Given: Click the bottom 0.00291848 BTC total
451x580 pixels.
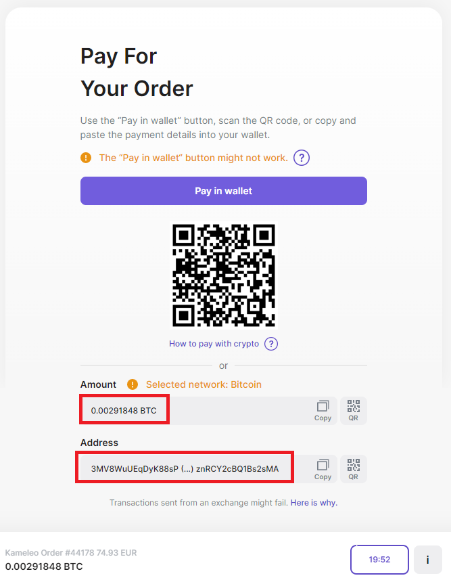Looking at the screenshot, I should (x=44, y=566).
